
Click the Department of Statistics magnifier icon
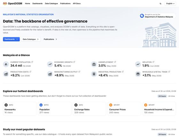coord(142,16)
